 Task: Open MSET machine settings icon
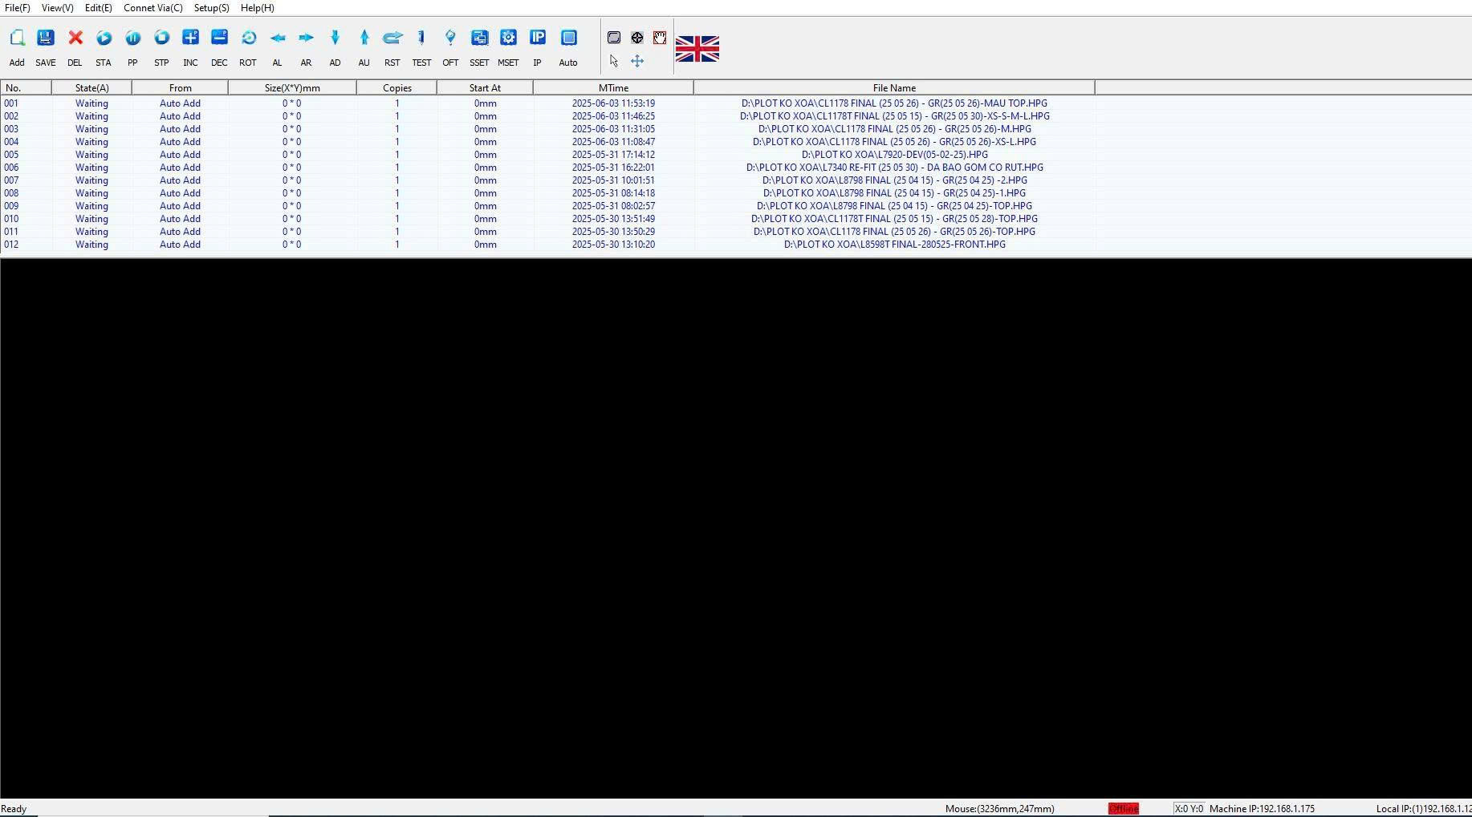point(508,38)
